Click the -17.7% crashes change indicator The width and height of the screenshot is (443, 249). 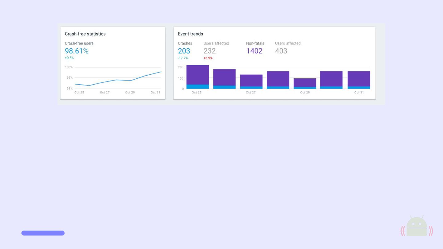click(183, 58)
